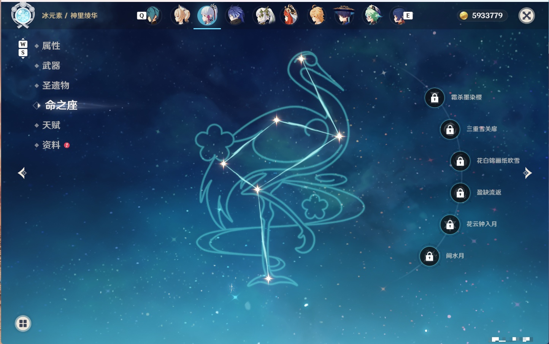Select the locked 花白锦画纸吹雪 constellation icon
This screenshot has width=549, height=344.
[460, 161]
